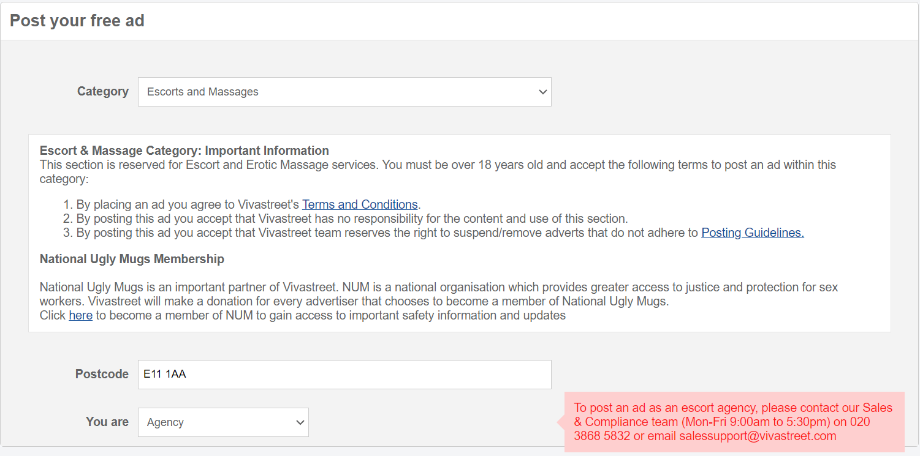Click the red escort agency contact notice

coord(734,422)
